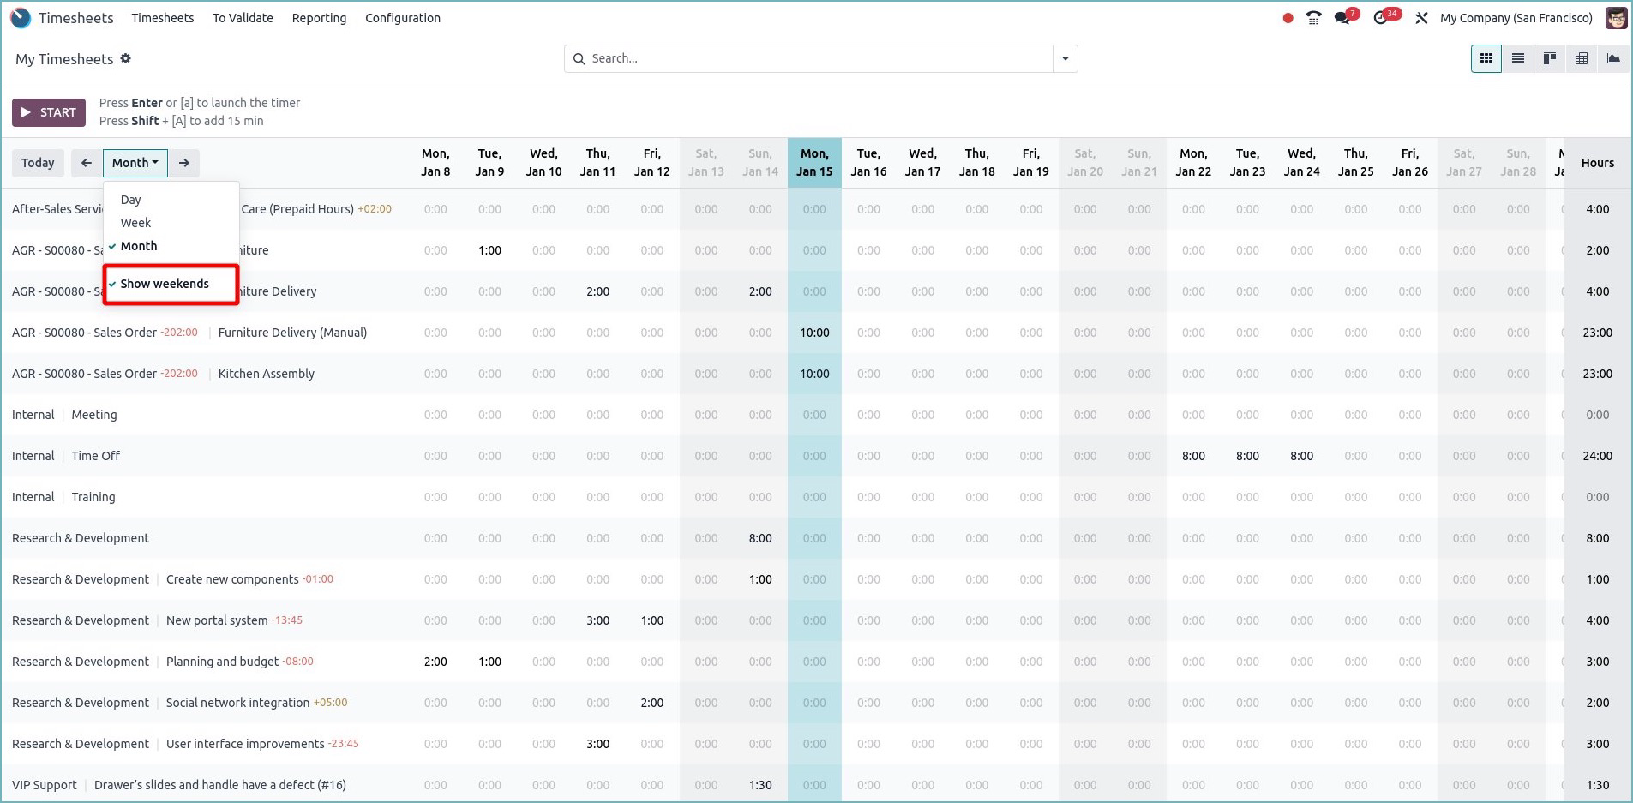Click the Today button
The image size is (1633, 803).
point(37,162)
